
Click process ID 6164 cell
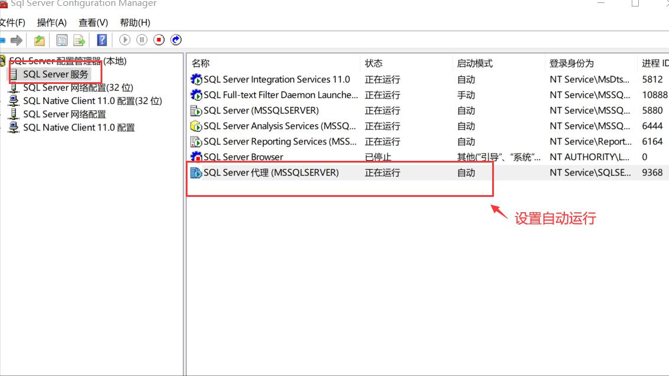652,141
